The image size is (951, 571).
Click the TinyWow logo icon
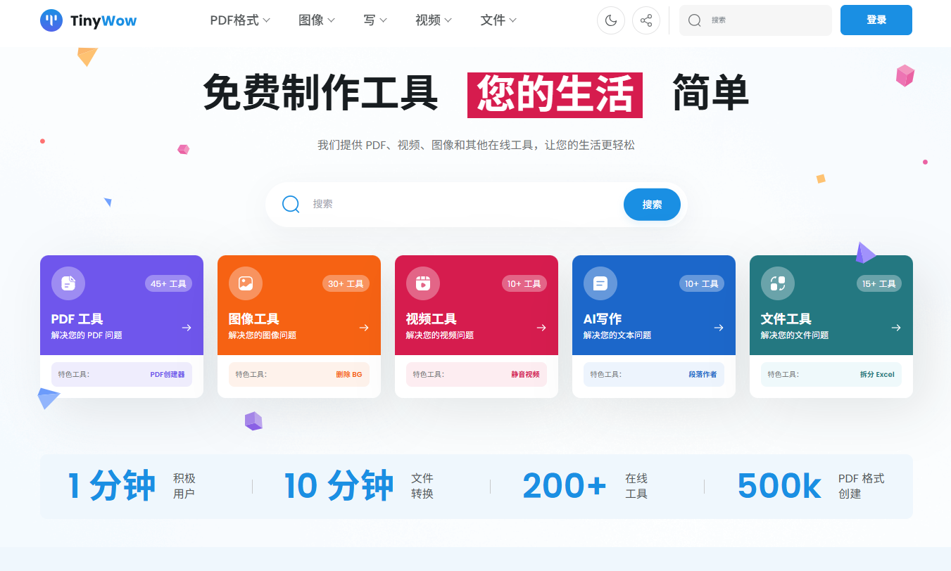[51, 20]
